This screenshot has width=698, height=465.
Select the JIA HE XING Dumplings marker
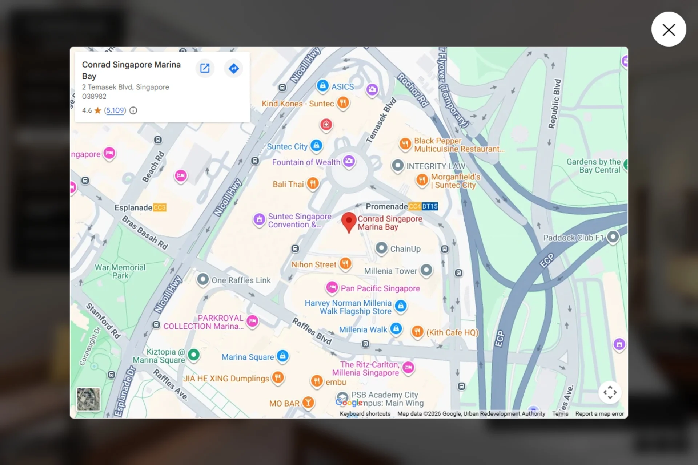point(278,377)
